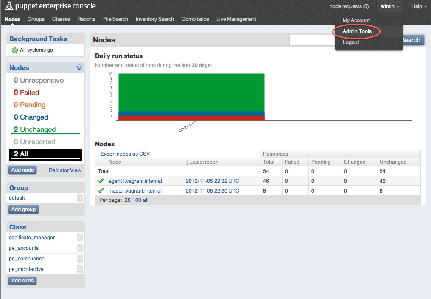Click the Nodes panel help icon
431x299 pixels.
tap(79, 67)
